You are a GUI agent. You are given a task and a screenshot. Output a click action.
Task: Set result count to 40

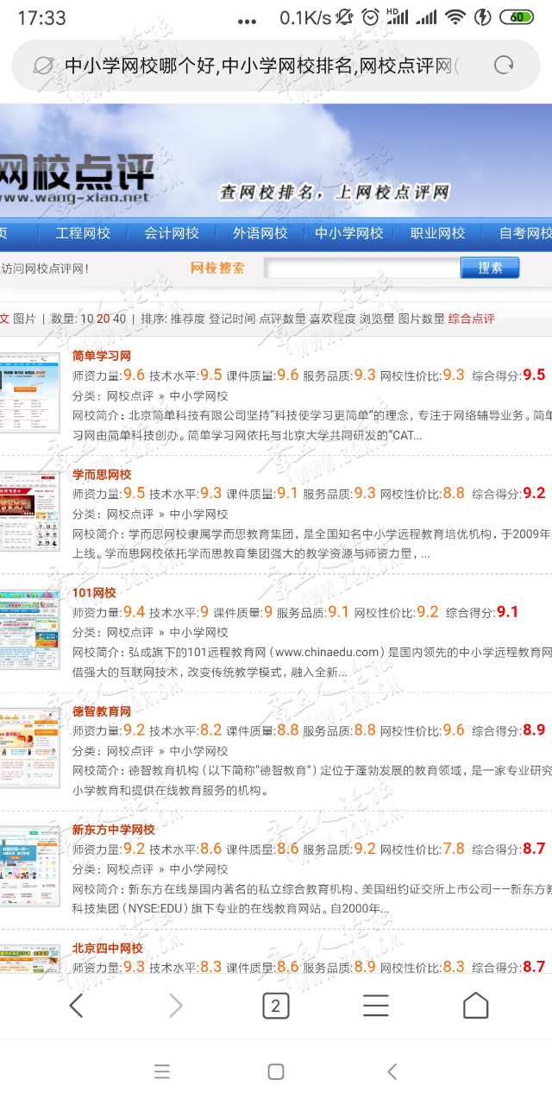pyautogui.click(x=119, y=319)
